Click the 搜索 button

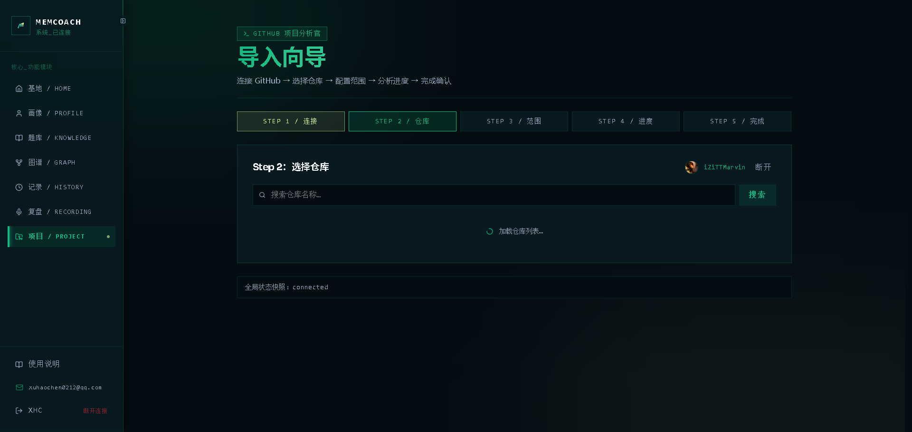tap(757, 195)
